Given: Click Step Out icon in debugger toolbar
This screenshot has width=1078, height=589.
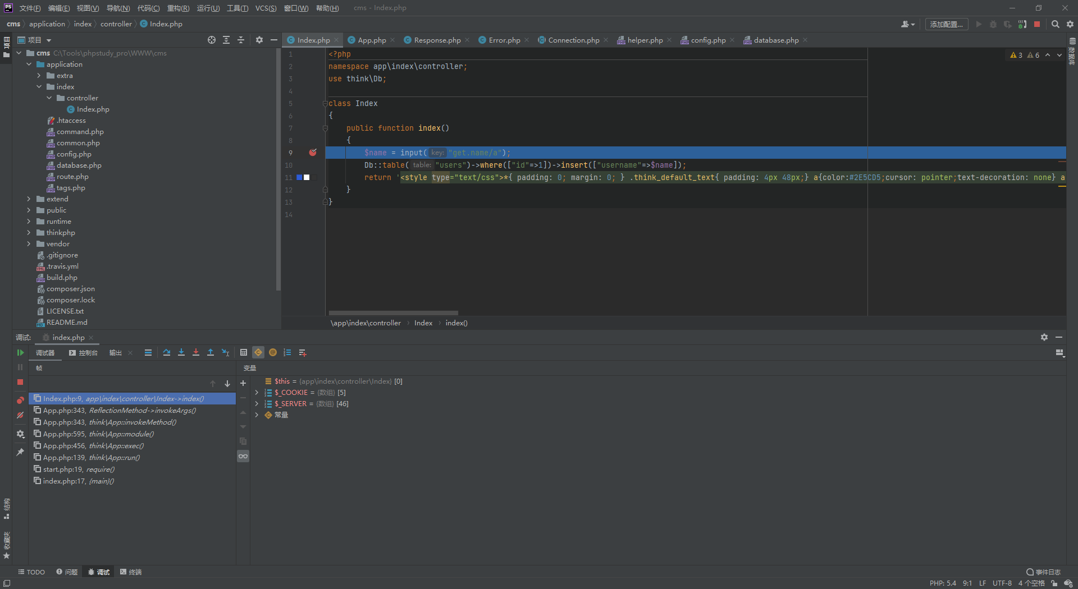Looking at the screenshot, I should click(211, 353).
